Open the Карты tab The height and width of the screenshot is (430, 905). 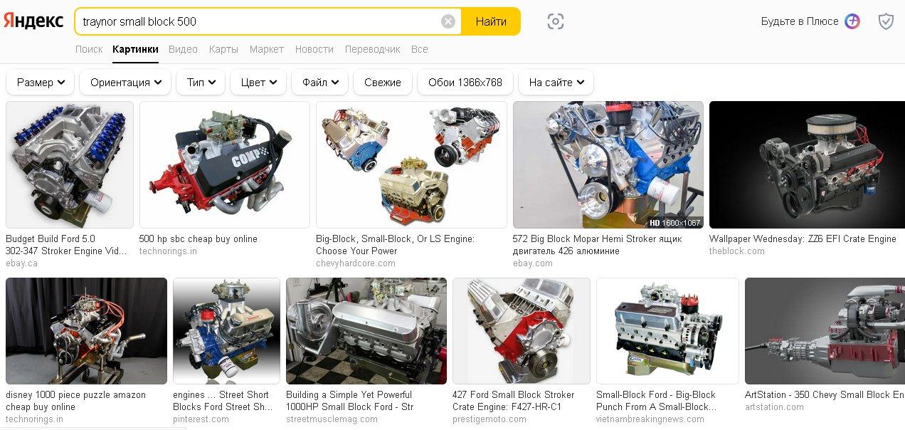click(223, 49)
